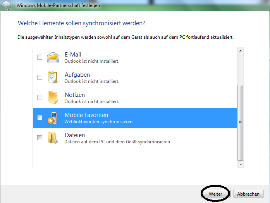Click the scroll down arrow of the list

(241, 164)
